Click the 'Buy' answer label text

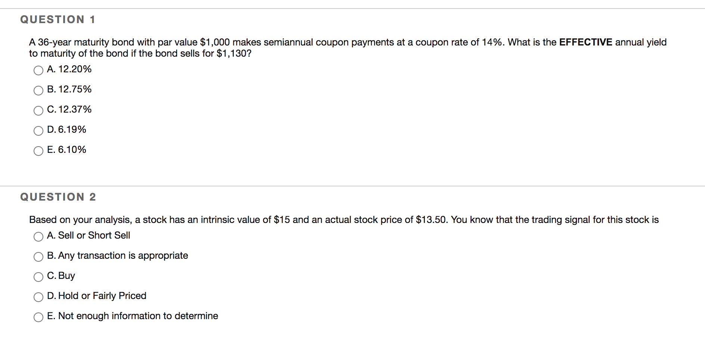coord(61,276)
